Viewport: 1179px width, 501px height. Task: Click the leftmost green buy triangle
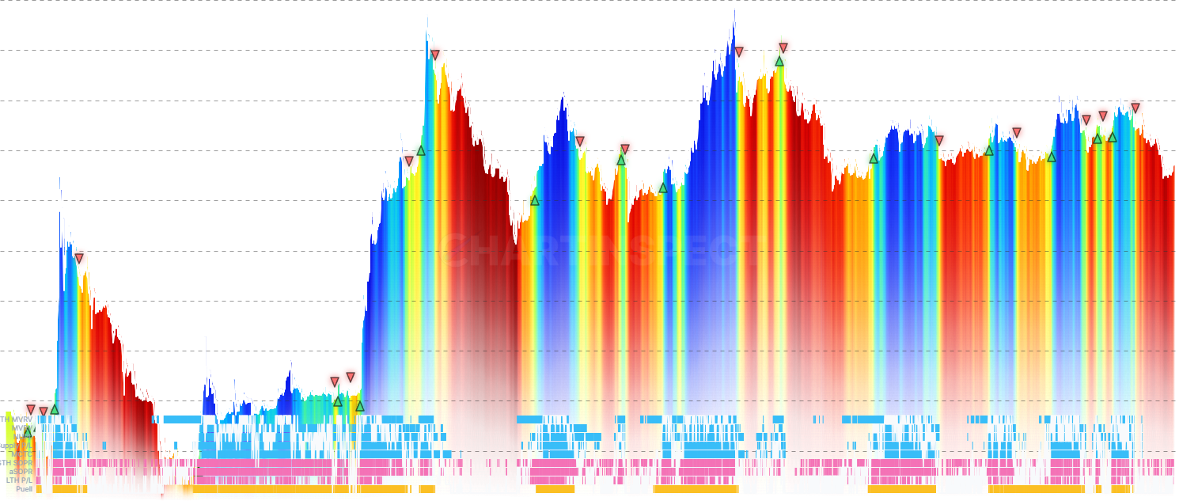28,433
